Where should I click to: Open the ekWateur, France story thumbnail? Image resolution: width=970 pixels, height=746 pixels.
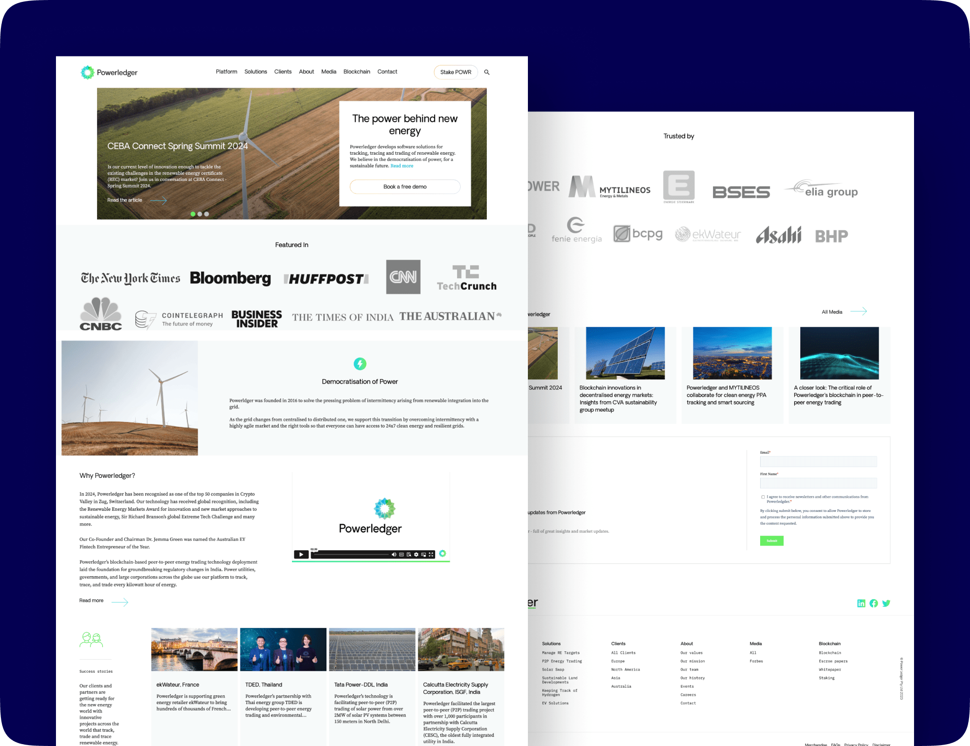(194, 649)
